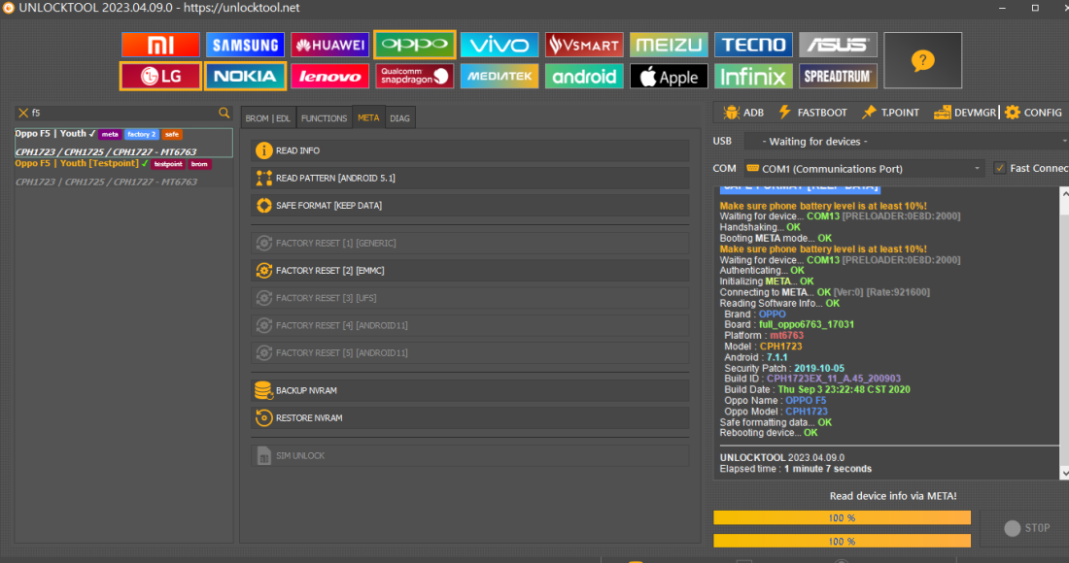Select the Xiaomi MI brand logo
This screenshot has width=1069, height=563.
pos(160,45)
